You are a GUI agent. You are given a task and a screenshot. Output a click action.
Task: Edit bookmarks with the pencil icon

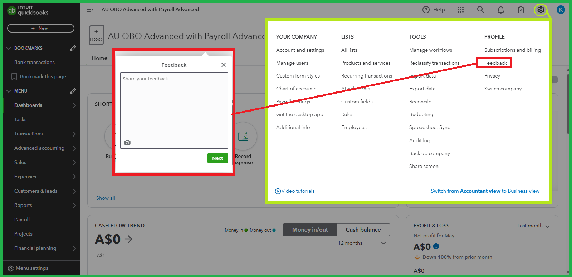tap(73, 48)
